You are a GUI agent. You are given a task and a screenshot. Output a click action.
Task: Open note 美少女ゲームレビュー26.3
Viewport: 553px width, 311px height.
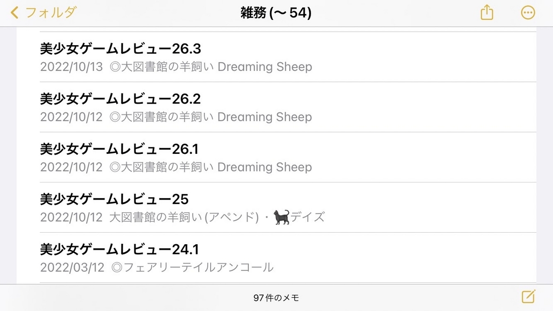coord(276,57)
